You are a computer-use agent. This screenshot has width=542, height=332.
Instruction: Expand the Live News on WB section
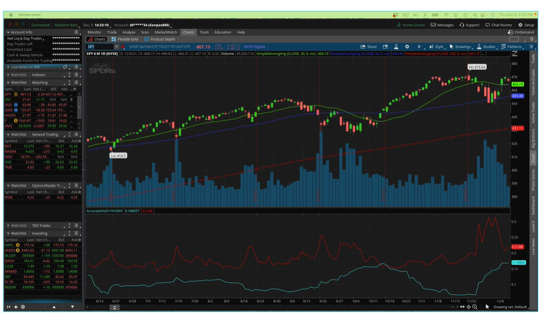click(8, 67)
